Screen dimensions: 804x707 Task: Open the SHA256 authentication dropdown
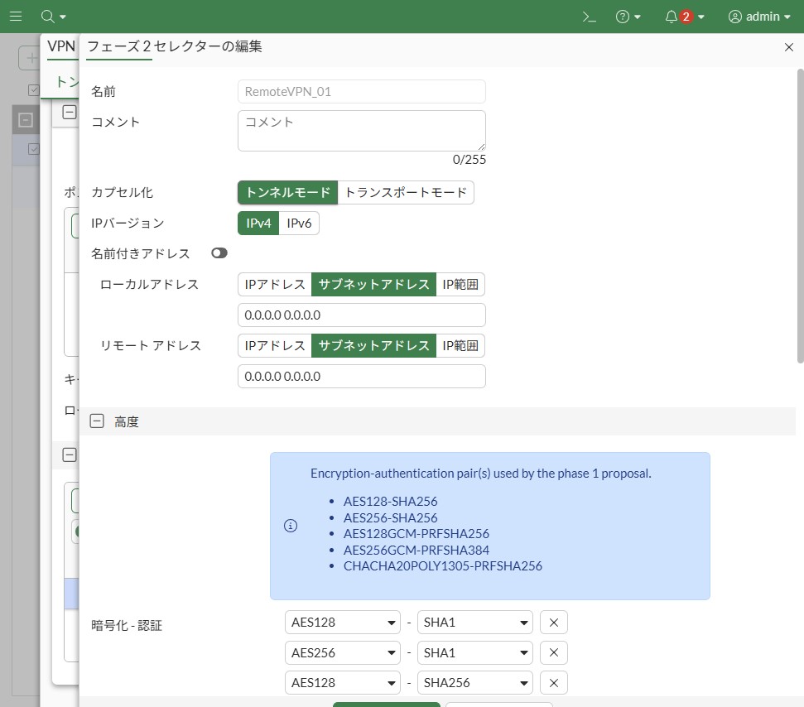[474, 683]
